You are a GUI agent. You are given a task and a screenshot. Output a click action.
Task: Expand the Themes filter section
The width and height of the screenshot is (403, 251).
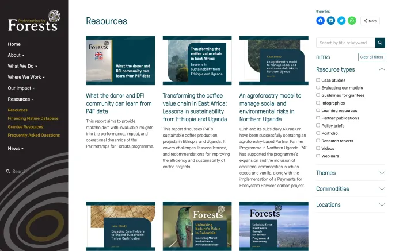(351, 173)
